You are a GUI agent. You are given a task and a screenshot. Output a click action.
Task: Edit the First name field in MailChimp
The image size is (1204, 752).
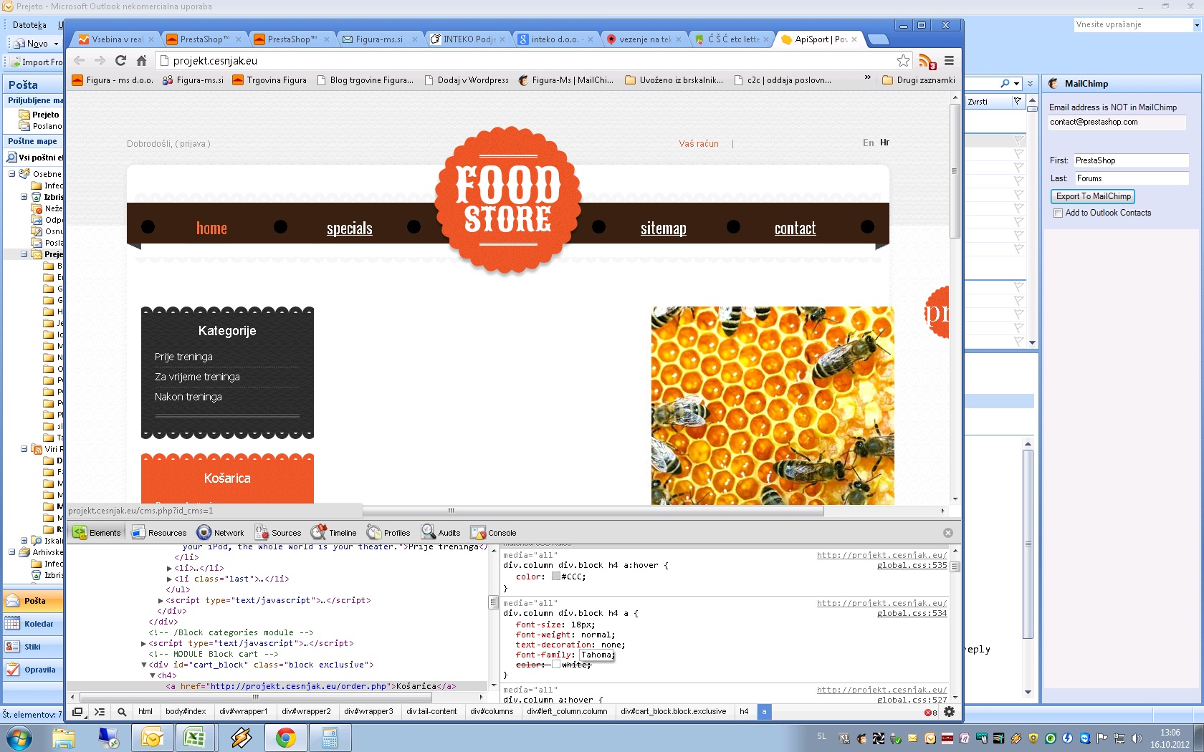tap(1130, 160)
